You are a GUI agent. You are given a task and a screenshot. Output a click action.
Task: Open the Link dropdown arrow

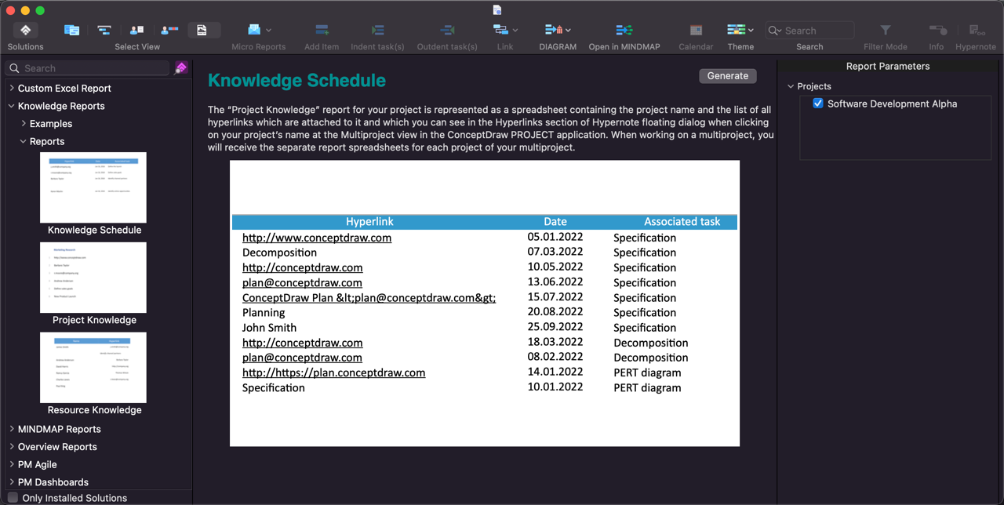click(515, 31)
